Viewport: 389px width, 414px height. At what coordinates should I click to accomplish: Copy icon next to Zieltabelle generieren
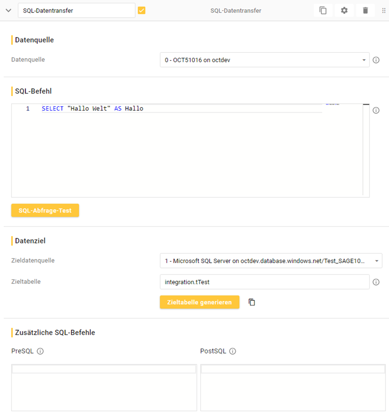(252, 302)
